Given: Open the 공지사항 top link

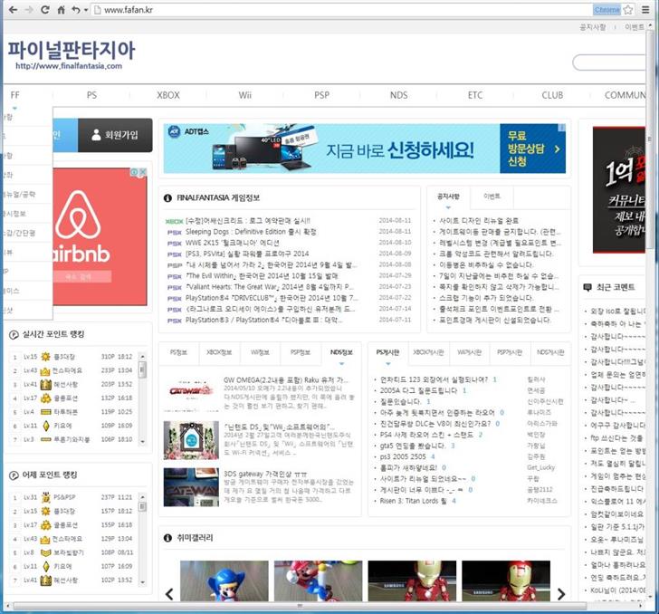Looking at the screenshot, I should coord(593,27).
